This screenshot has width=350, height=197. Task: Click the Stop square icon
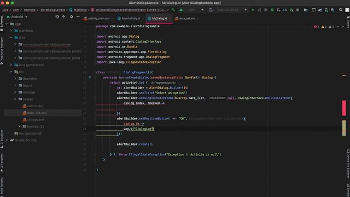coord(297,10)
